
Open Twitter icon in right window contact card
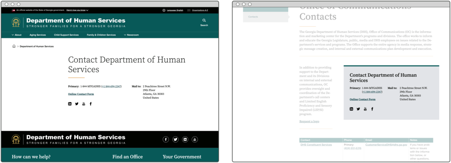click(359, 109)
